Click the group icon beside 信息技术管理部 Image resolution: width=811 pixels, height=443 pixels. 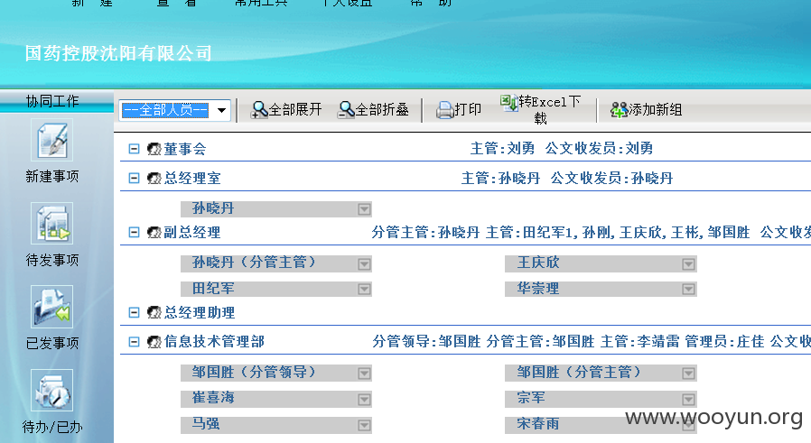[x=154, y=342]
